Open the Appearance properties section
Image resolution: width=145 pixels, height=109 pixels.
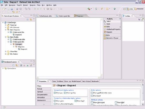click(x=44, y=100)
